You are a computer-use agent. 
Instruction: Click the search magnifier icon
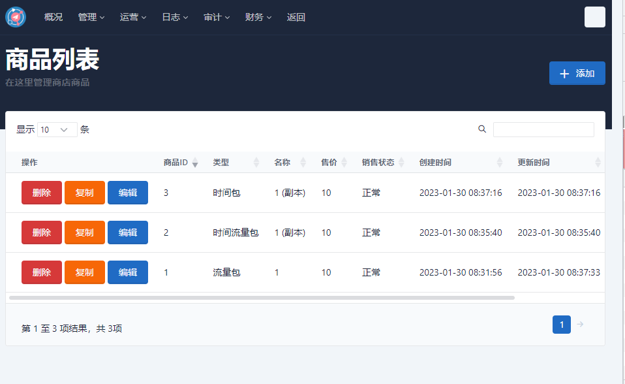click(x=482, y=129)
